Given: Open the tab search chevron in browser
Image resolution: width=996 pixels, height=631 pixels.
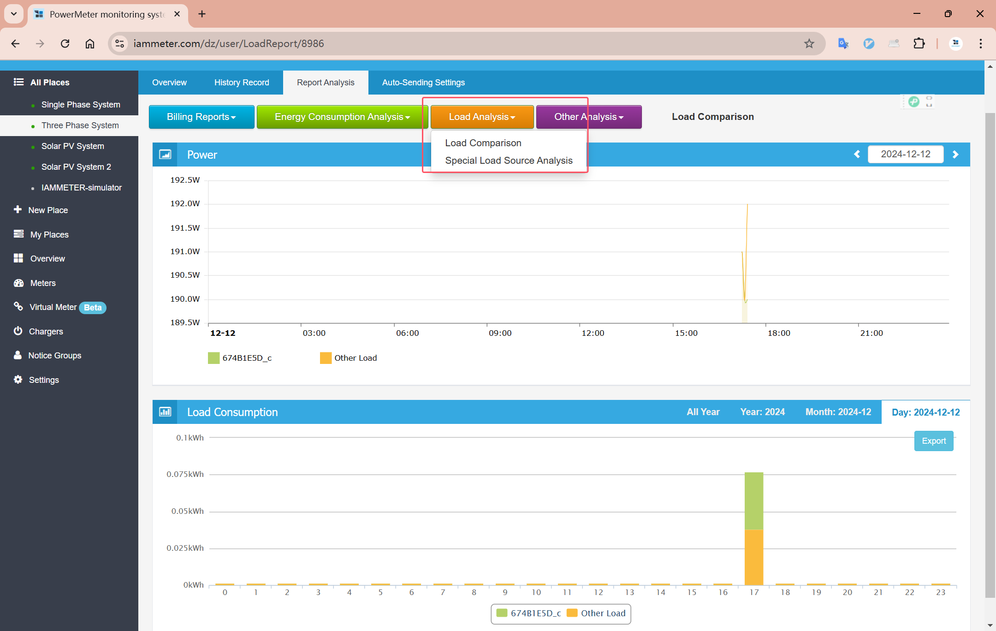Looking at the screenshot, I should pyautogui.click(x=14, y=14).
